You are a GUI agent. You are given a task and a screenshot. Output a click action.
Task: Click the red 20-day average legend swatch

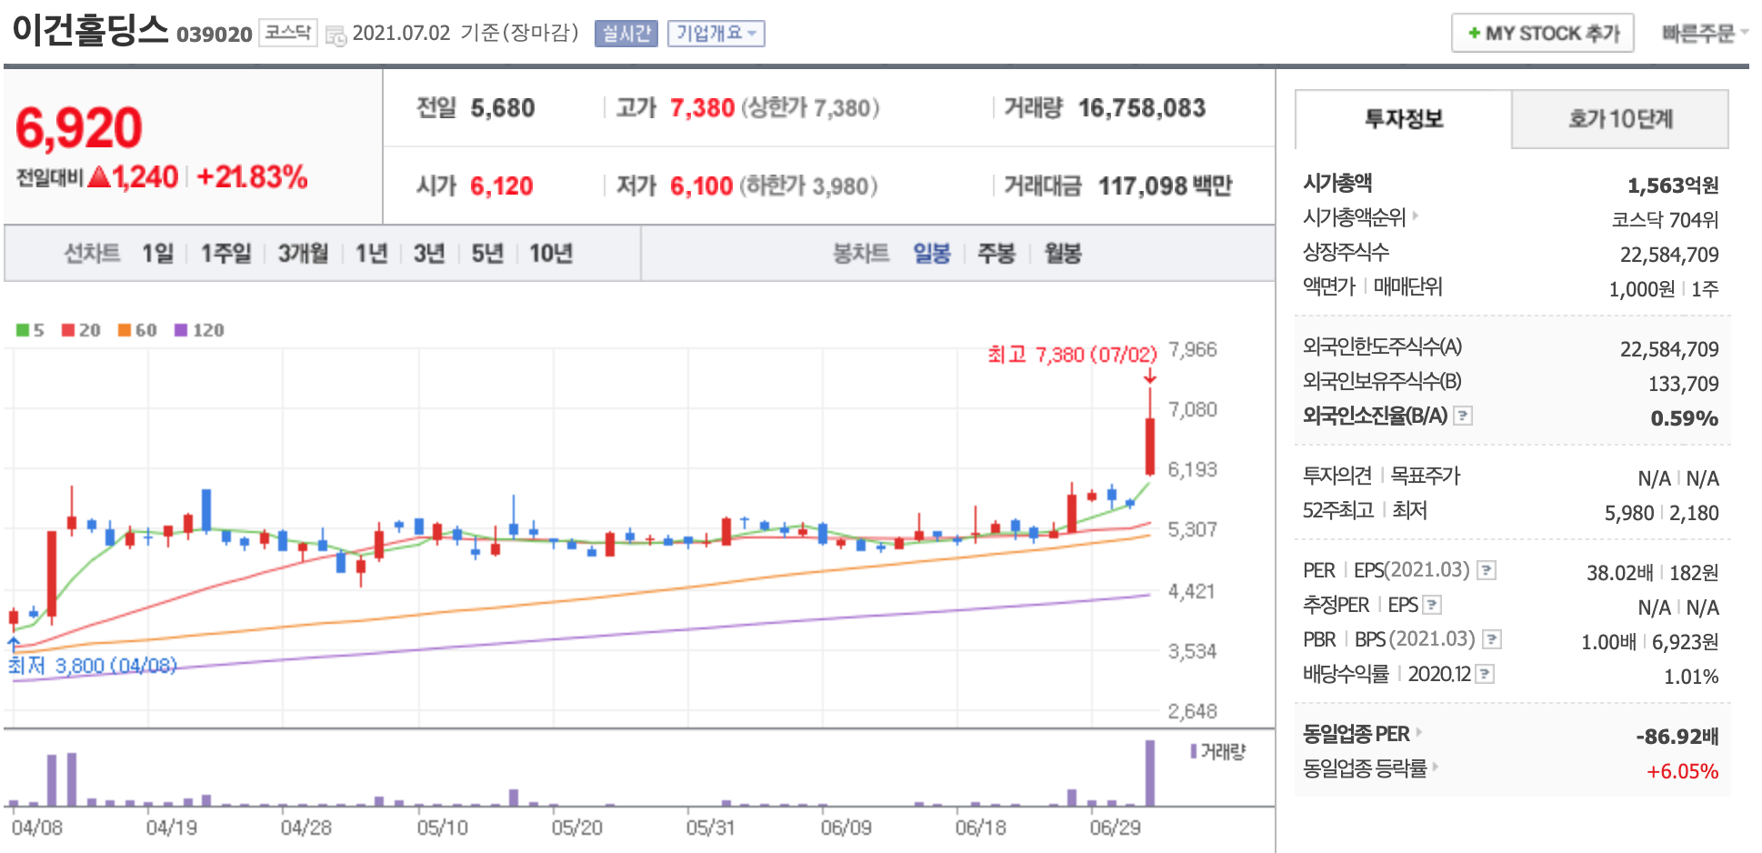pyautogui.click(x=68, y=329)
